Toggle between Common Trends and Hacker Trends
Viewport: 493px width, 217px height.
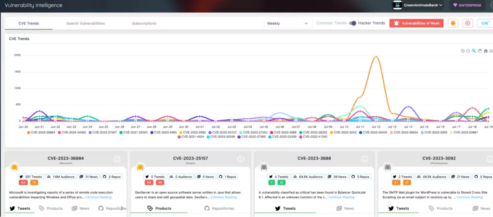352,23
